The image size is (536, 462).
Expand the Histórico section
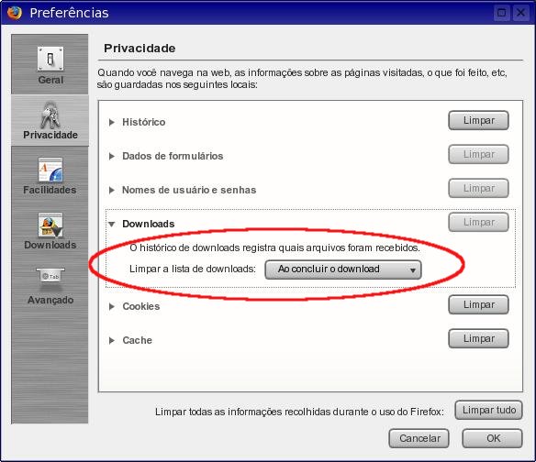point(111,122)
